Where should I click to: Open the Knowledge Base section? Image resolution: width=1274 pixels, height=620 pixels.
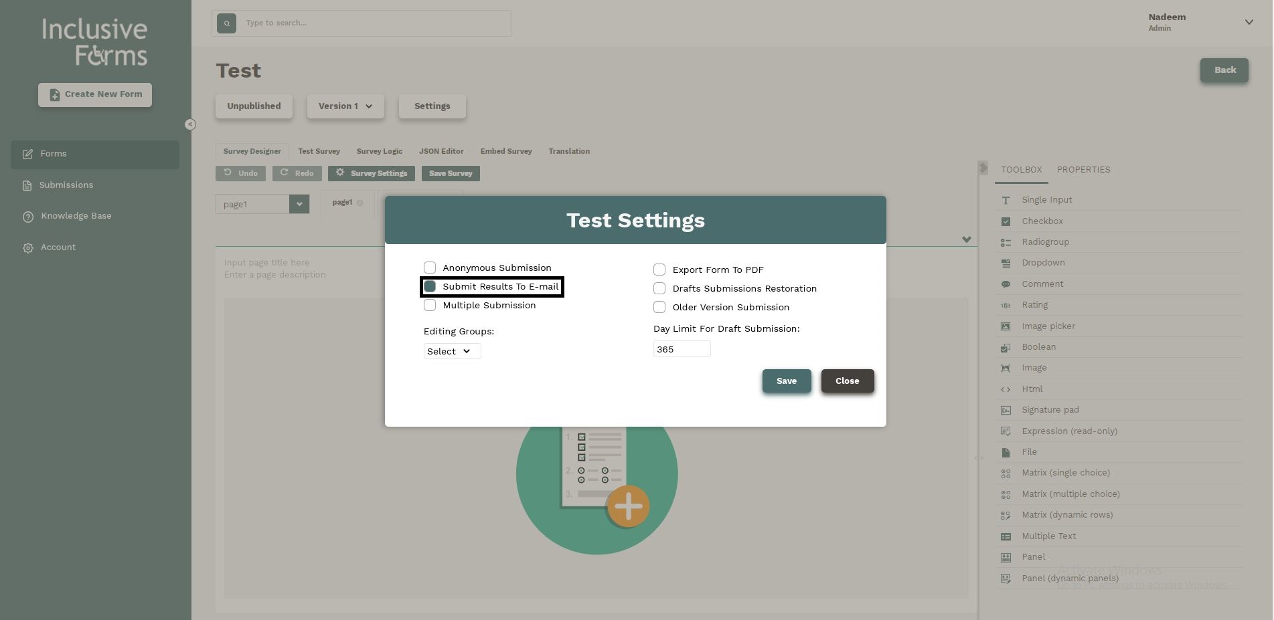click(76, 215)
